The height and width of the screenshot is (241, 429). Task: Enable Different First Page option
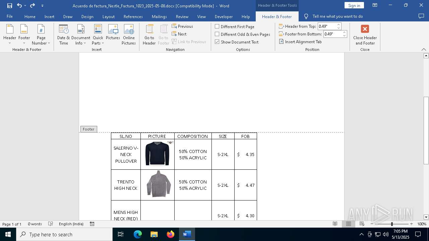234,26
